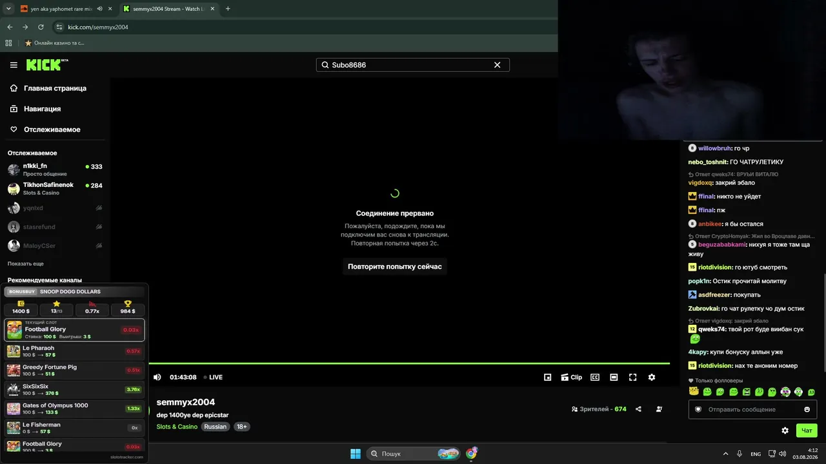Open Навигация in sidebar
The height and width of the screenshot is (464, 826).
pyautogui.click(x=42, y=109)
